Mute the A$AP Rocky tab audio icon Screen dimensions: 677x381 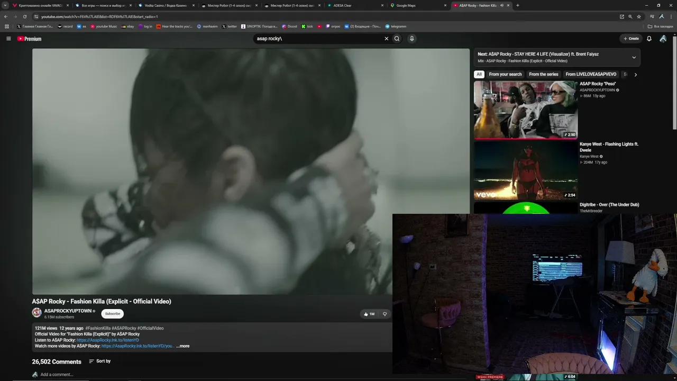point(501,5)
